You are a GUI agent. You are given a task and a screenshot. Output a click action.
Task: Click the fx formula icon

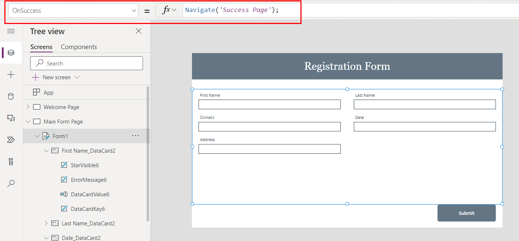168,10
